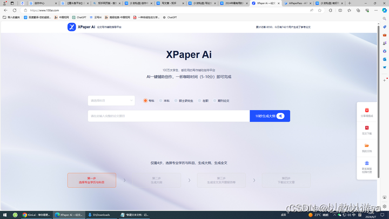Click the Edge sidebar search icon
The height and width of the screenshot is (219, 389).
[x=384, y=18]
